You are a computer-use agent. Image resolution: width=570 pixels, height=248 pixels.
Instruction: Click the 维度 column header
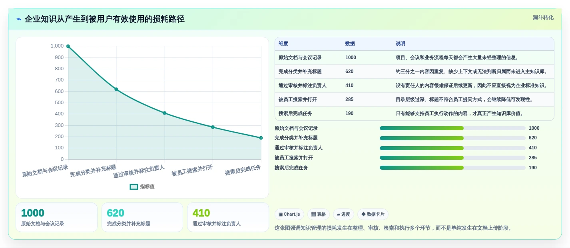[283, 44]
